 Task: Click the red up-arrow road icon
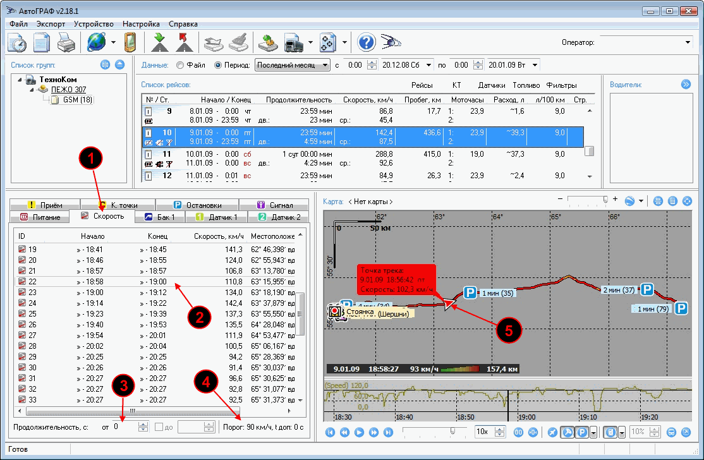(184, 43)
